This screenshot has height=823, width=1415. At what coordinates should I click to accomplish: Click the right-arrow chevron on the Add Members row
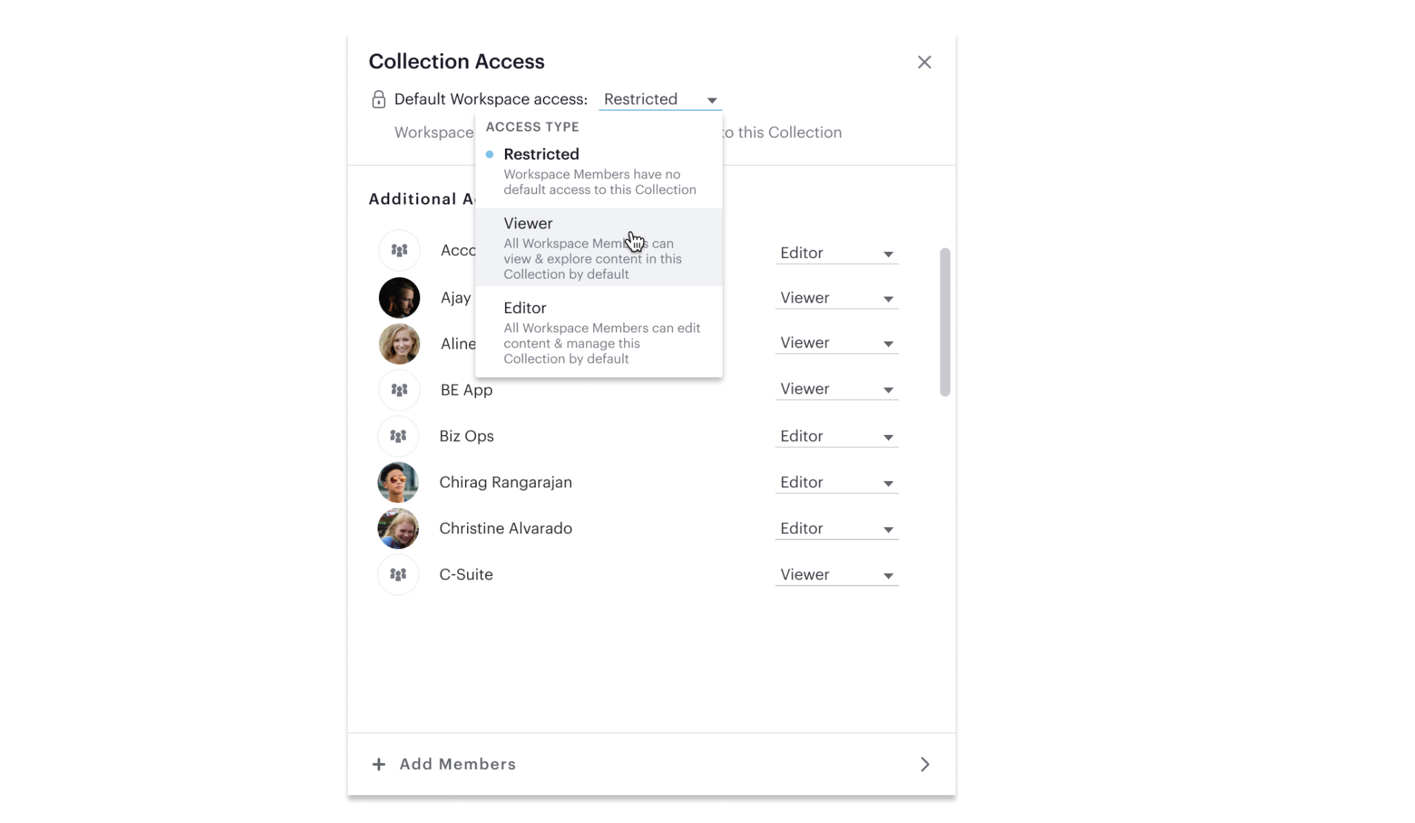(925, 764)
